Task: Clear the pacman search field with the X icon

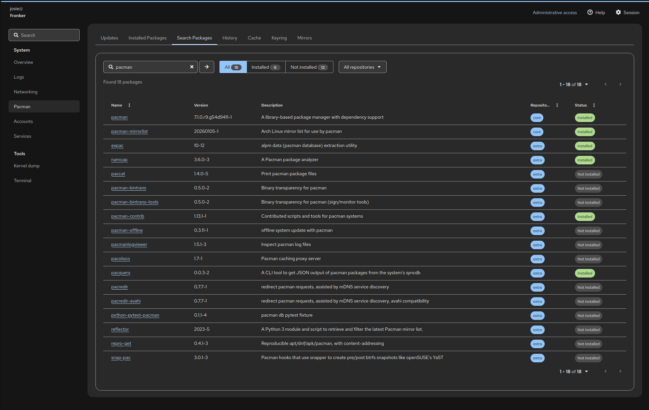Action: (192, 67)
